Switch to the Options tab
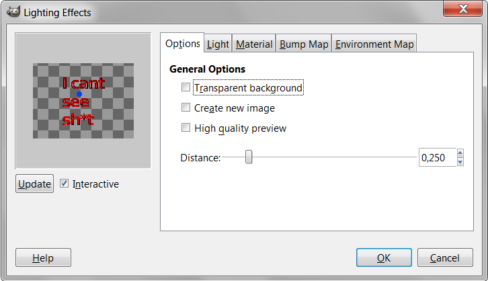This screenshot has height=281, width=488. [182, 43]
